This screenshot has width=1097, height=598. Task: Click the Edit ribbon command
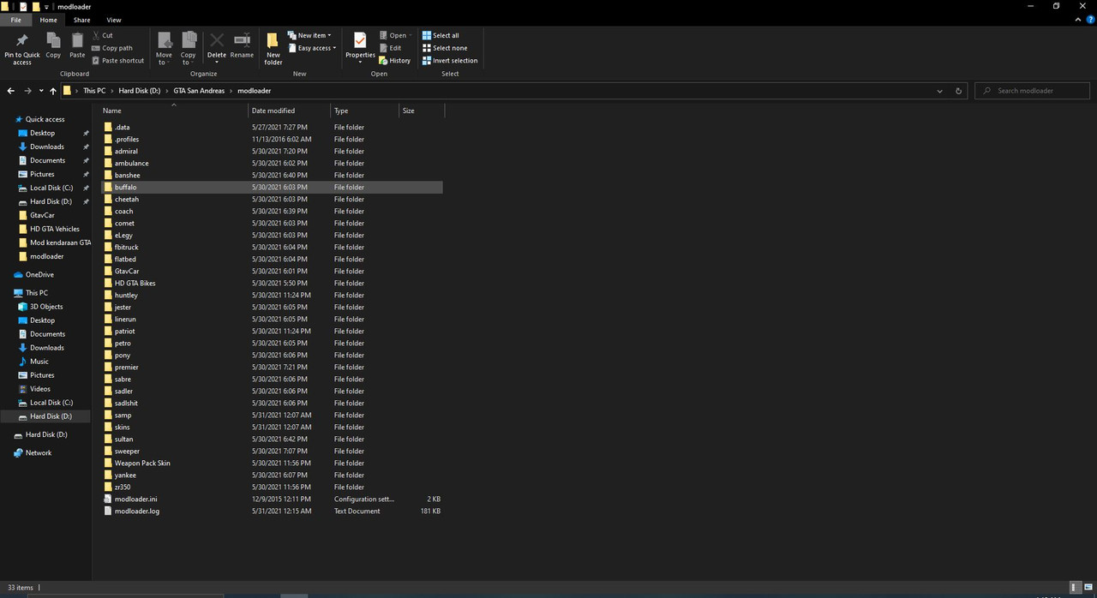[x=390, y=48]
